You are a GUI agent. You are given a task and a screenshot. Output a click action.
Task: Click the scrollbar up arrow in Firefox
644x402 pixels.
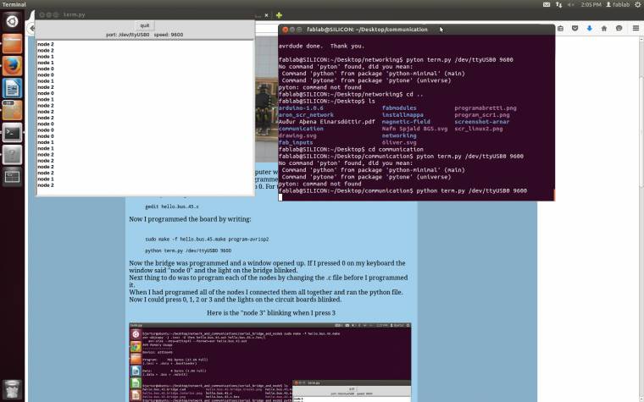tap(641, 39)
